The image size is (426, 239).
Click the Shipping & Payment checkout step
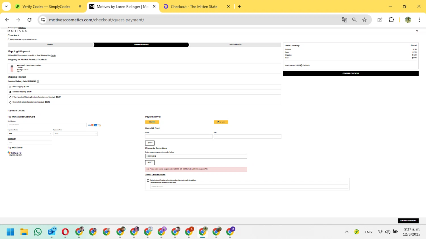pos(141,45)
